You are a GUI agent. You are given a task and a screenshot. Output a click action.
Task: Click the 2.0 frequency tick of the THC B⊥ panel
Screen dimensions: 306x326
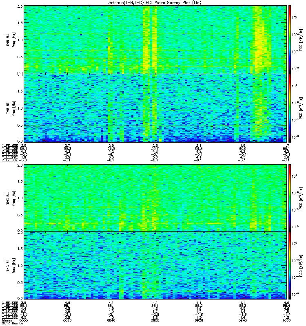pos(20,165)
